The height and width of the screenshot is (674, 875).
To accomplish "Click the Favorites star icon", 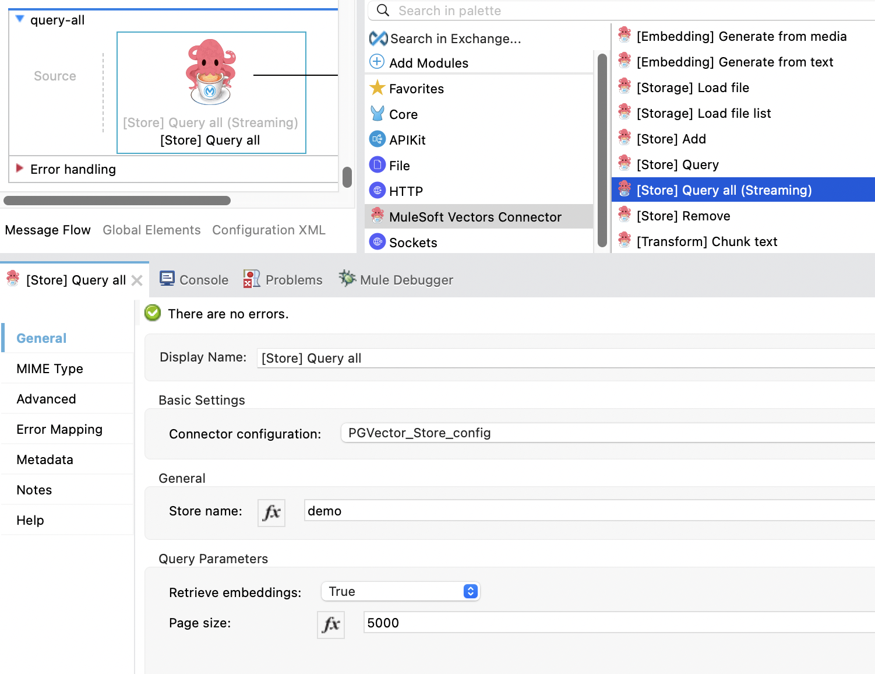I will [377, 88].
